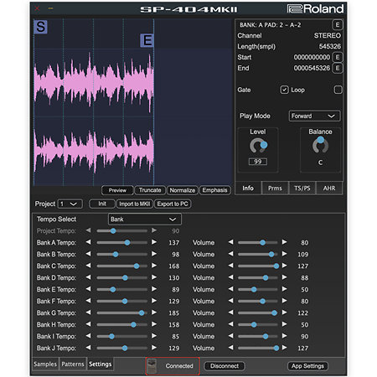Decrease Bank F Volume with left arrow
The width and height of the screenshot is (377, 377).
tap(230, 301)
